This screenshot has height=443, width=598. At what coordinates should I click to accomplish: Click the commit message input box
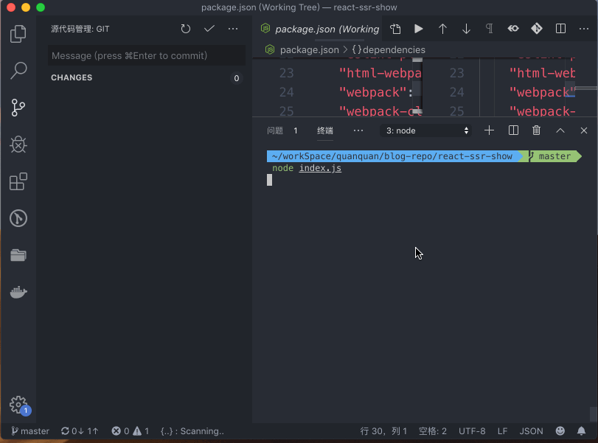coord(147,56)
